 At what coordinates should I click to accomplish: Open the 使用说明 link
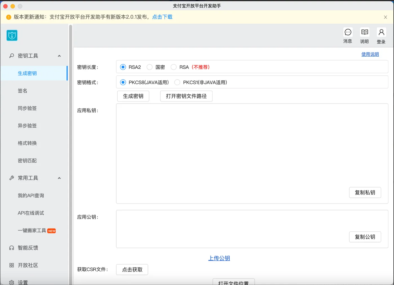tap(370, 54)
